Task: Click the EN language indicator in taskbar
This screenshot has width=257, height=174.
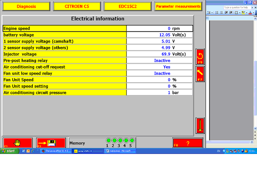Action: coord(218,151)
